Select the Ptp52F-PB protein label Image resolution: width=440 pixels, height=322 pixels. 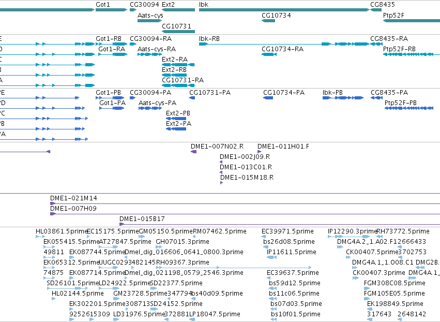pos(400,103)
